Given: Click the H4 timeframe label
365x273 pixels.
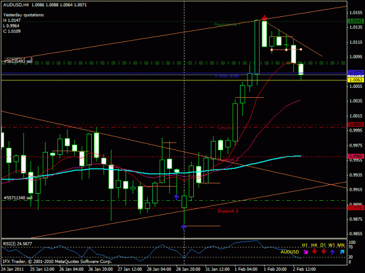Looking at the screenshot, I should [314, 245].
